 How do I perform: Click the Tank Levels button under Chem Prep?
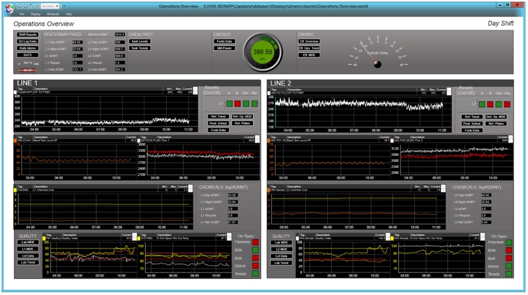pos(140,41)
